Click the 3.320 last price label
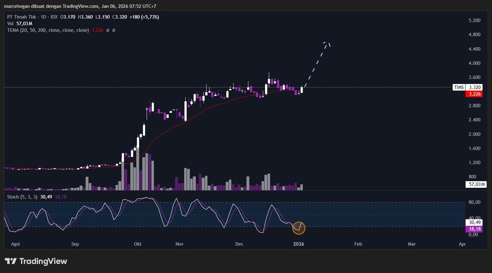The image size is (492, 273). point(474,87)
